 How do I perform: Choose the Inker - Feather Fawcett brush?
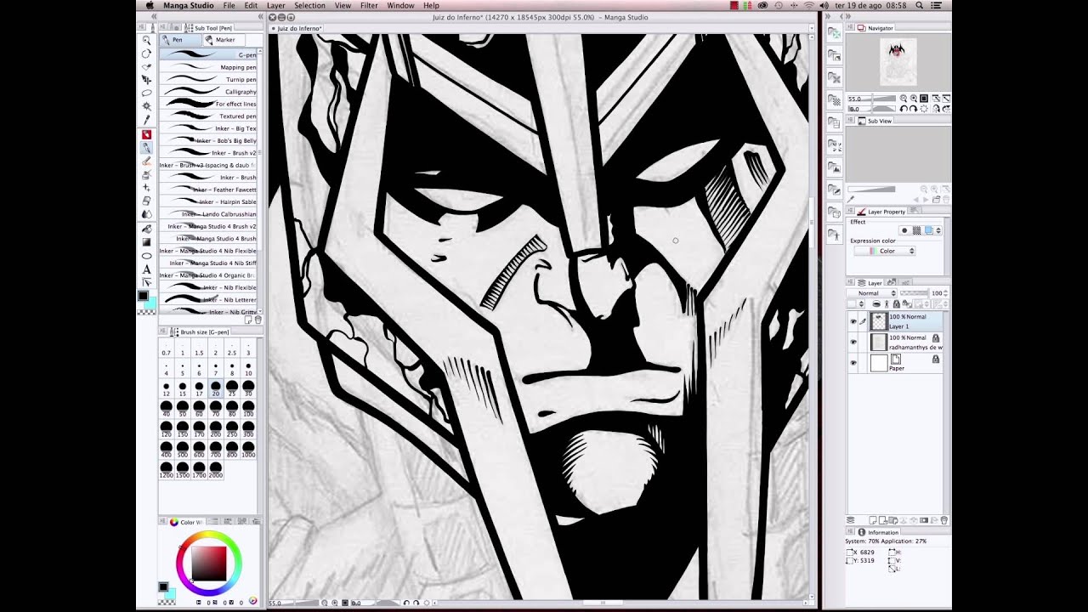[208, 190]
